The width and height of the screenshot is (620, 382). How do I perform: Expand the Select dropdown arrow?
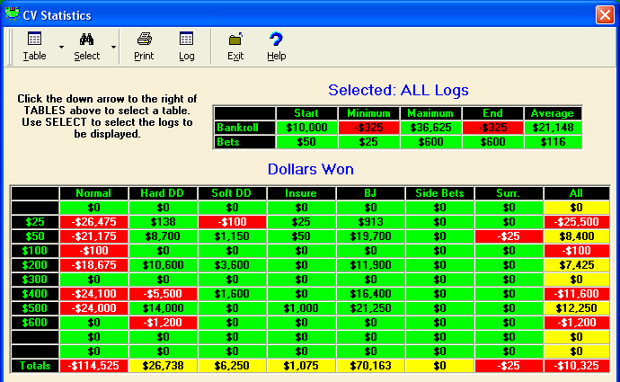[113, 46]
